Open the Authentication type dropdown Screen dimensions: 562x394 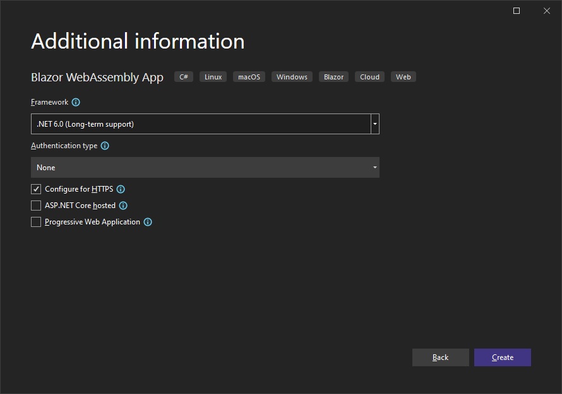tap(205, 168)
